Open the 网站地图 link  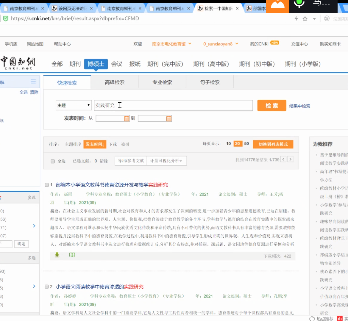[35, 44]
